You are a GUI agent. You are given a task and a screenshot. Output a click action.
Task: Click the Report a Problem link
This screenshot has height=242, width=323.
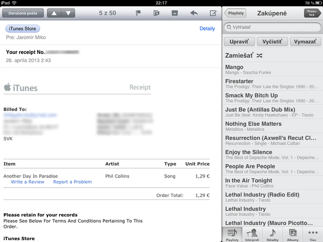pyautogui.click(x=72, y=182)
